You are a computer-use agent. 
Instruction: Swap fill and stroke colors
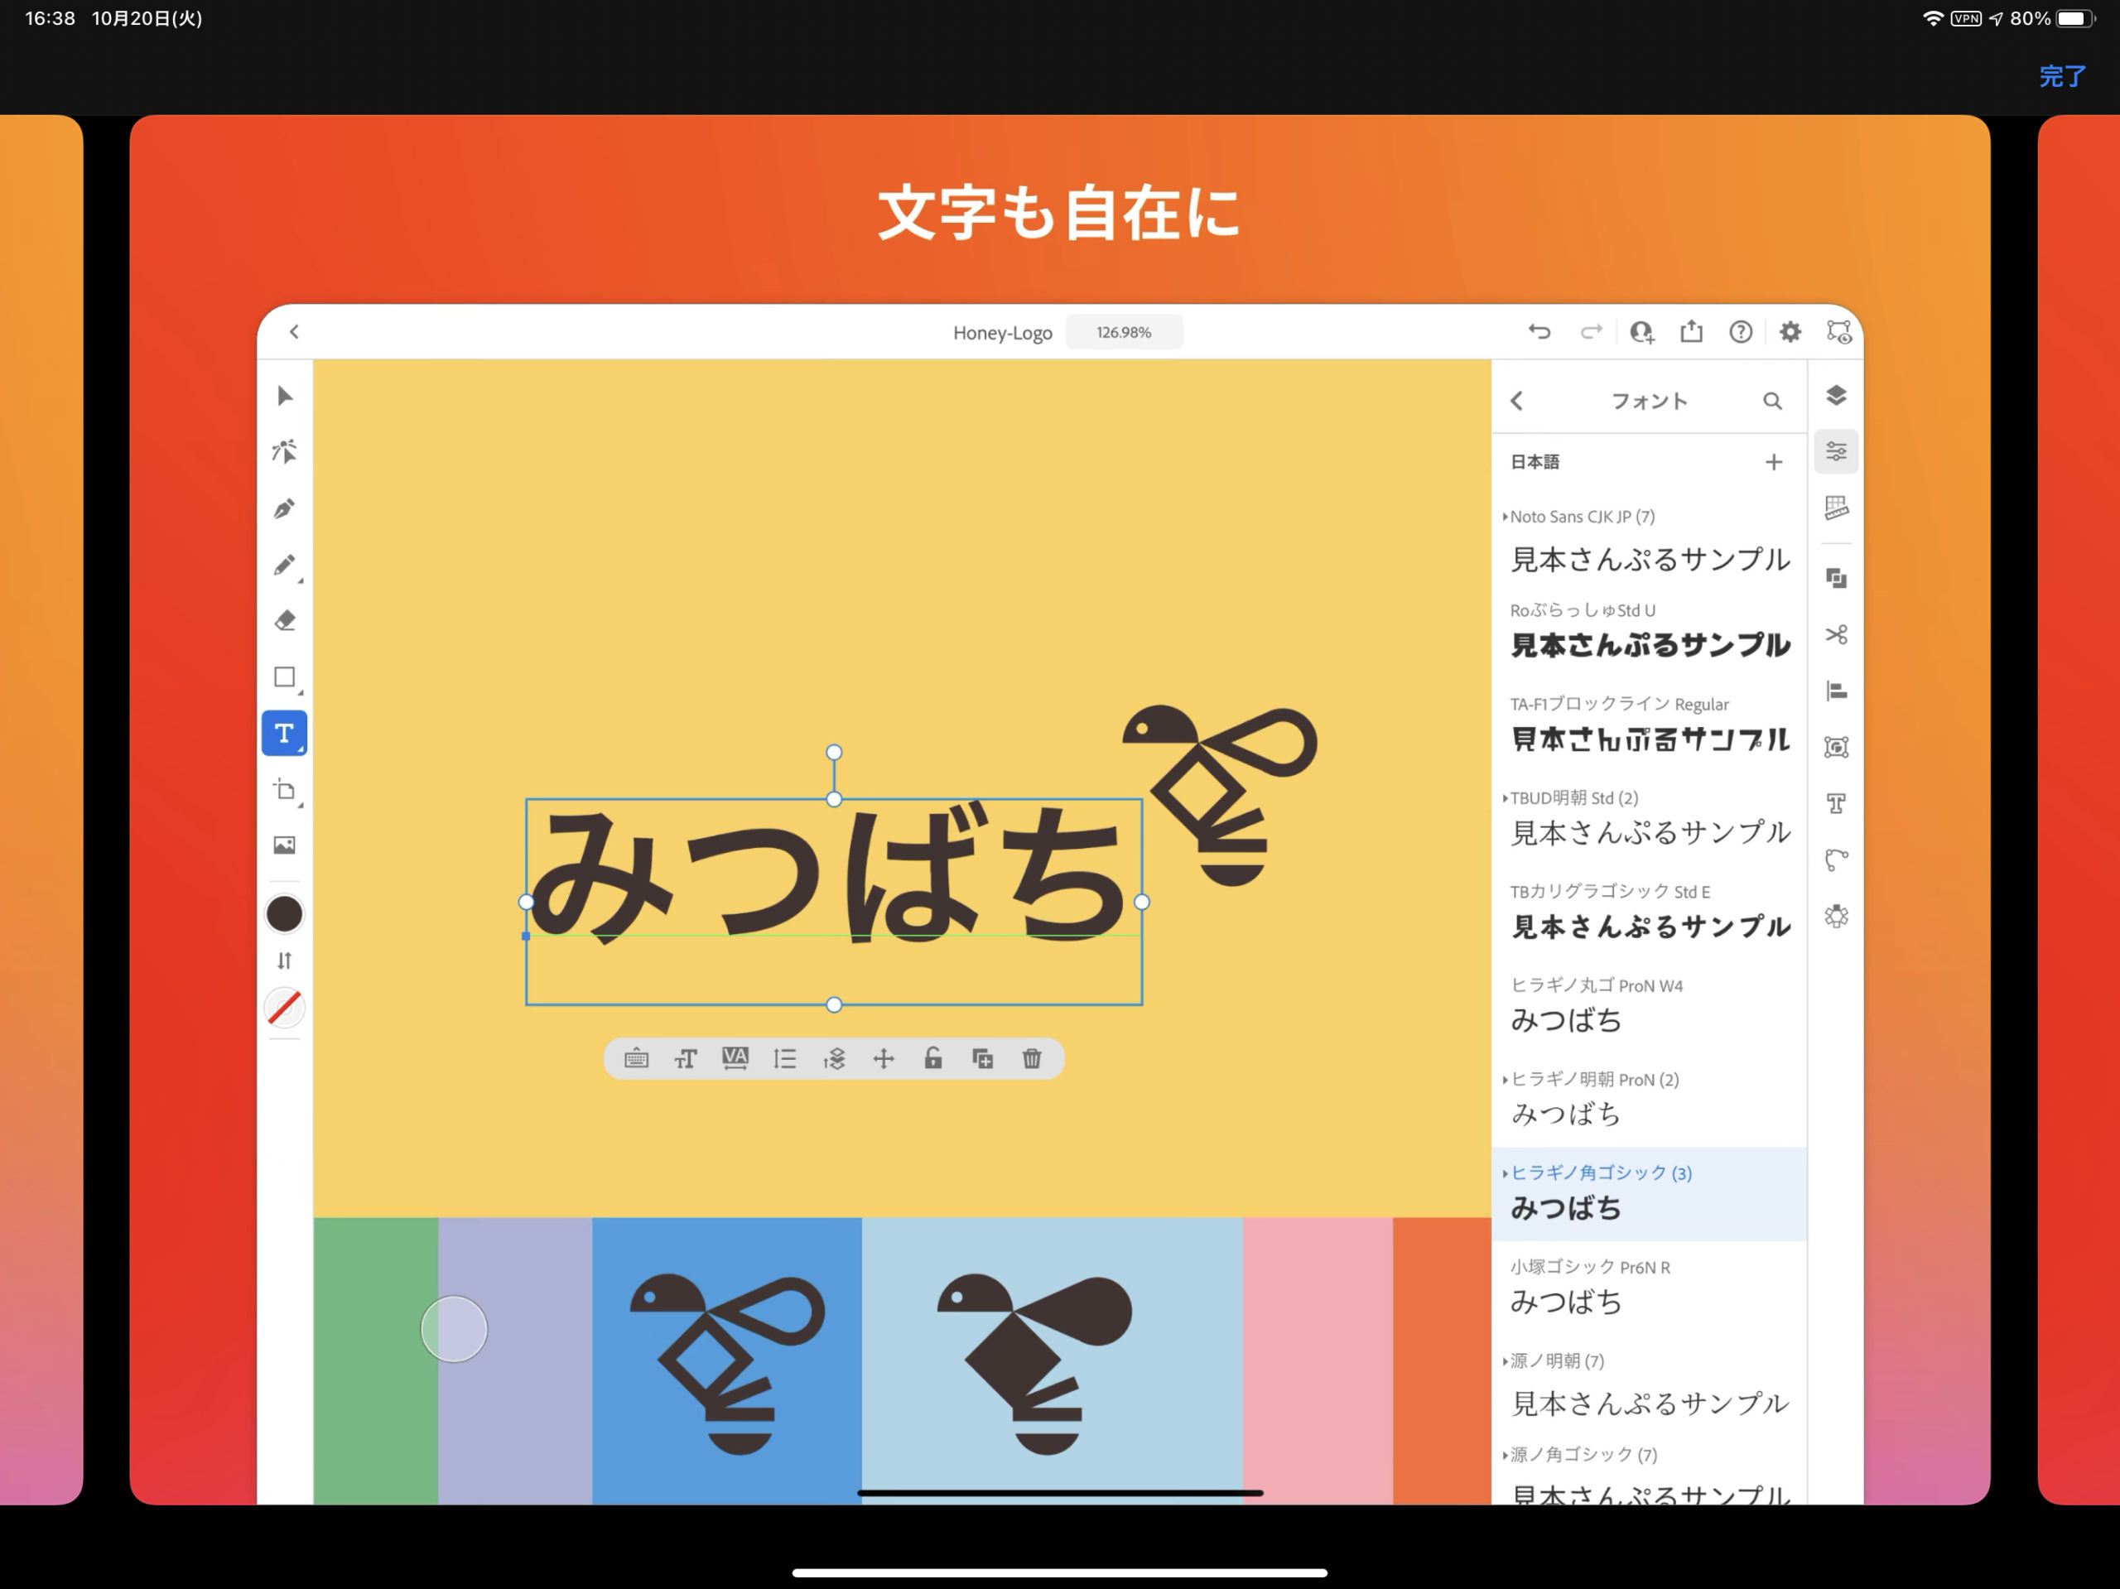click(284, 961)
